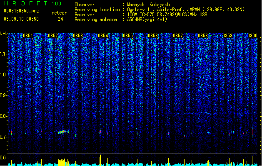Screen dimensions: 262x166
Task: Click the 'meteor' label
Action: click(59, 13)
